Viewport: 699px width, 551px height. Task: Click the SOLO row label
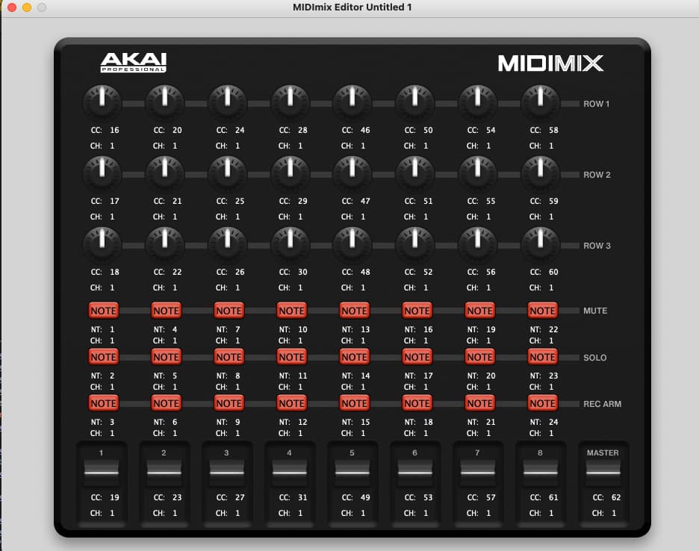coord(594,358)
